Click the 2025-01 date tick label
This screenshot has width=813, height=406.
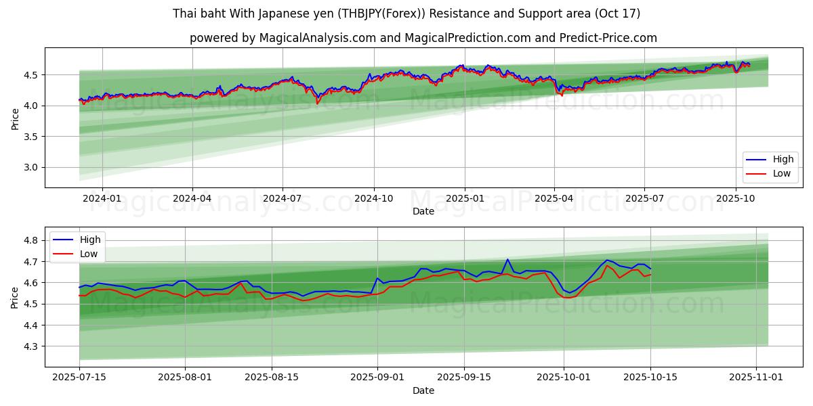point(464,198)
